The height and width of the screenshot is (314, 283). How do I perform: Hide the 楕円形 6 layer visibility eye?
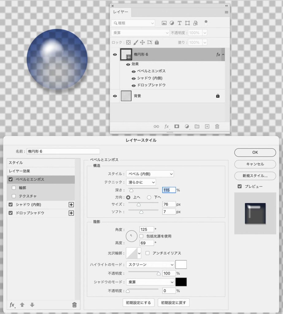pos(115,55)
